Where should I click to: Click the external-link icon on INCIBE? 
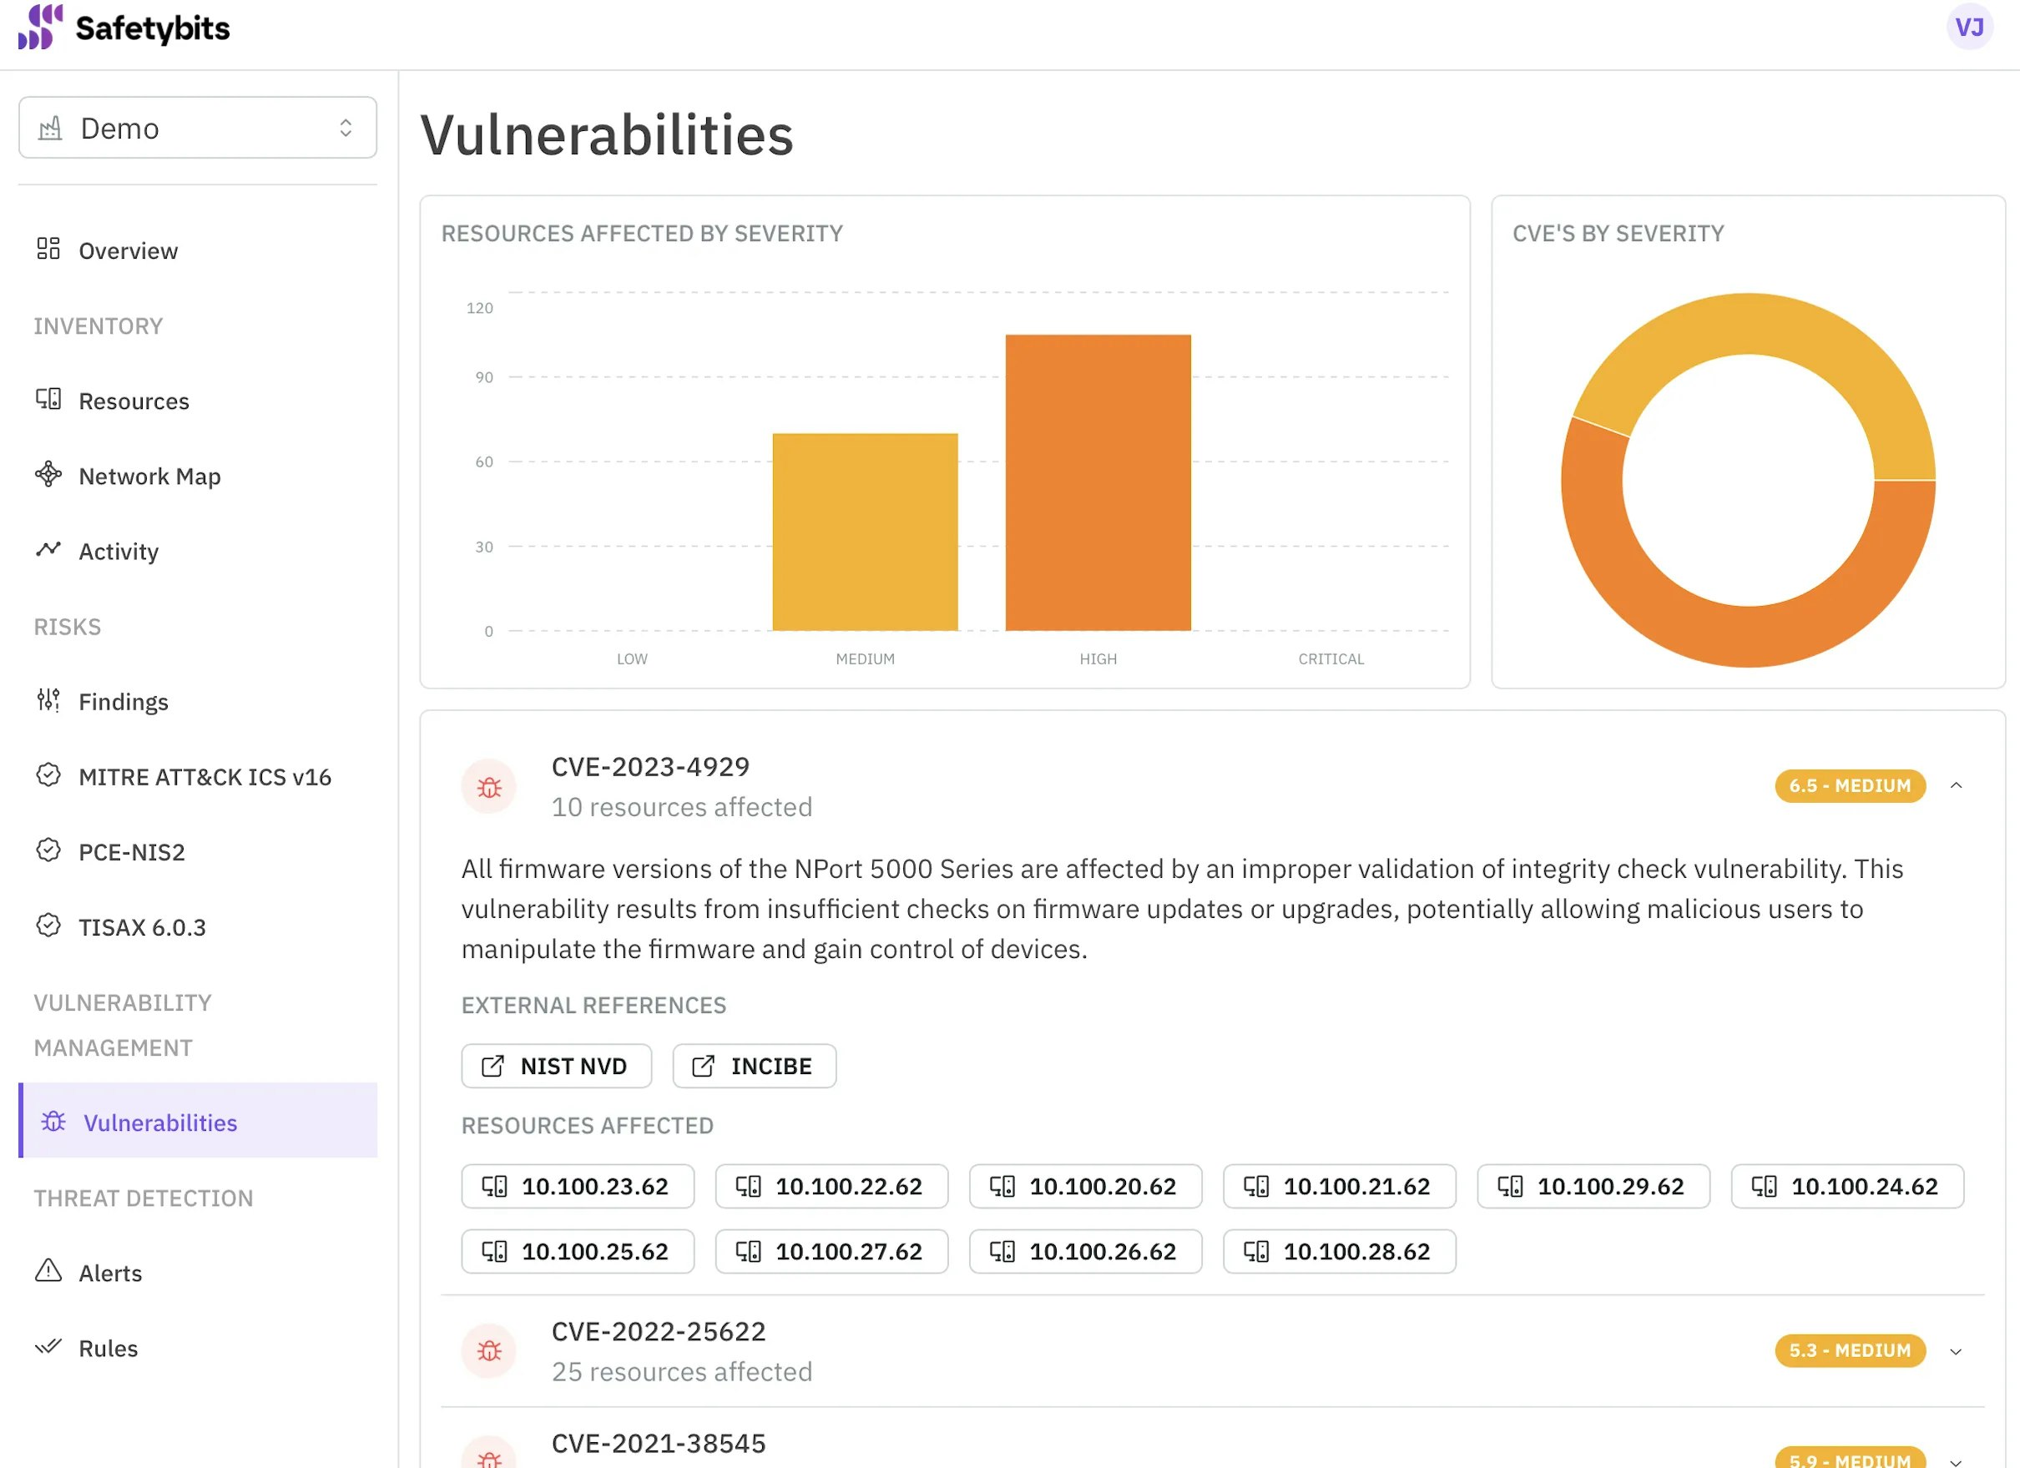[703, 1066]
